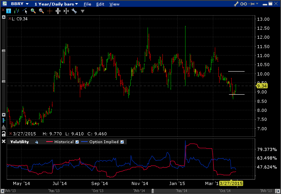Click the zoom out magnifier
Screen dimensions: 281x194
41,11
